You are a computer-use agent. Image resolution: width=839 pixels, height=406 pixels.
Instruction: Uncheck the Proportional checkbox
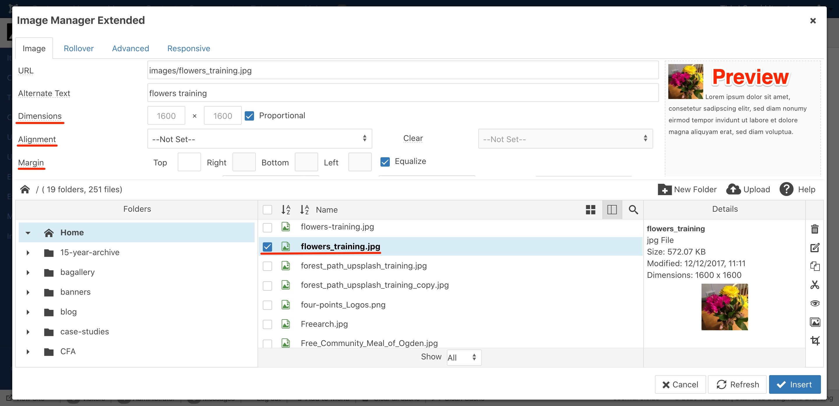point(249,116)
